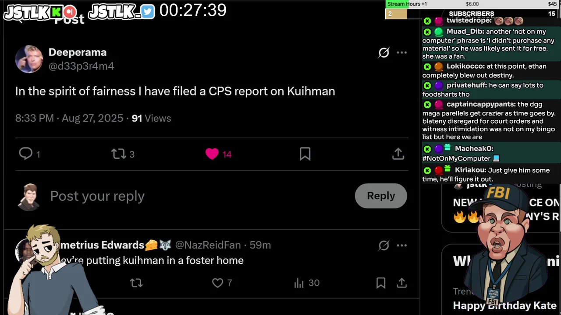Open Deeperama's profile avatar
Screen dimensions: 561x315
click(29, 59)
